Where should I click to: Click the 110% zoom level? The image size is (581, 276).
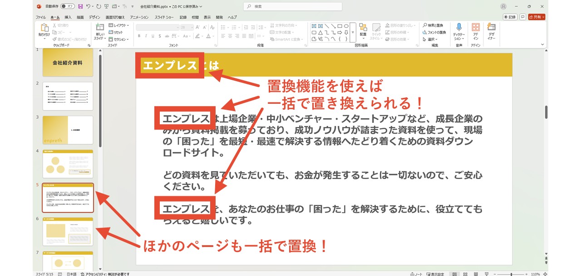point(535,274)
